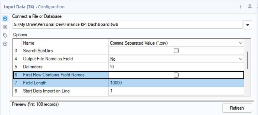Image resolution: width=258 pixels, height=115 pixels.
Task: Toggle the Search SubDirs checkbox
Action: (176, 51)
